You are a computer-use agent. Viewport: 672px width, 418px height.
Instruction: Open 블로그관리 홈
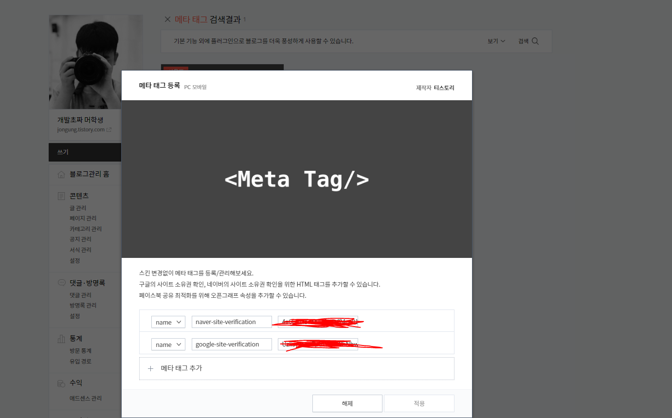tap(90, 174)
